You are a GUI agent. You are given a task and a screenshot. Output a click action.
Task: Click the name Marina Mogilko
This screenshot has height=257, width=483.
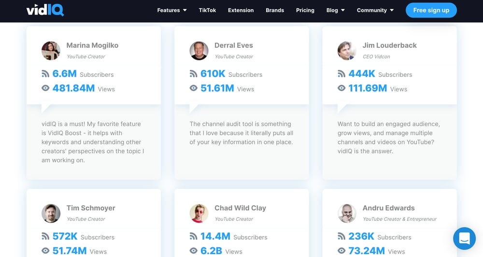[92, 45]
